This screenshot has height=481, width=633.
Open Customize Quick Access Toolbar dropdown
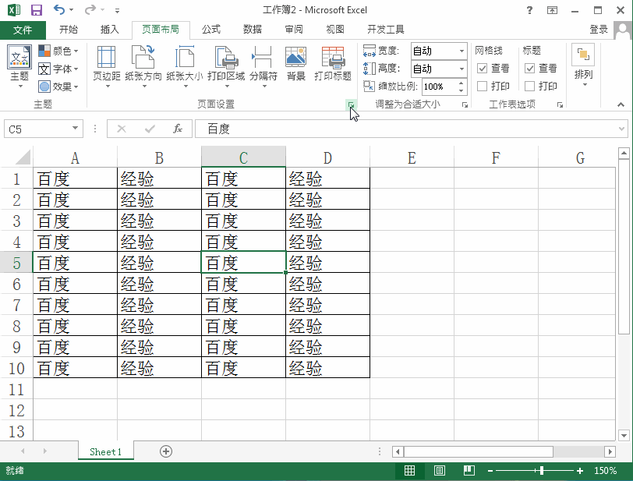click(x=117, y=10)
